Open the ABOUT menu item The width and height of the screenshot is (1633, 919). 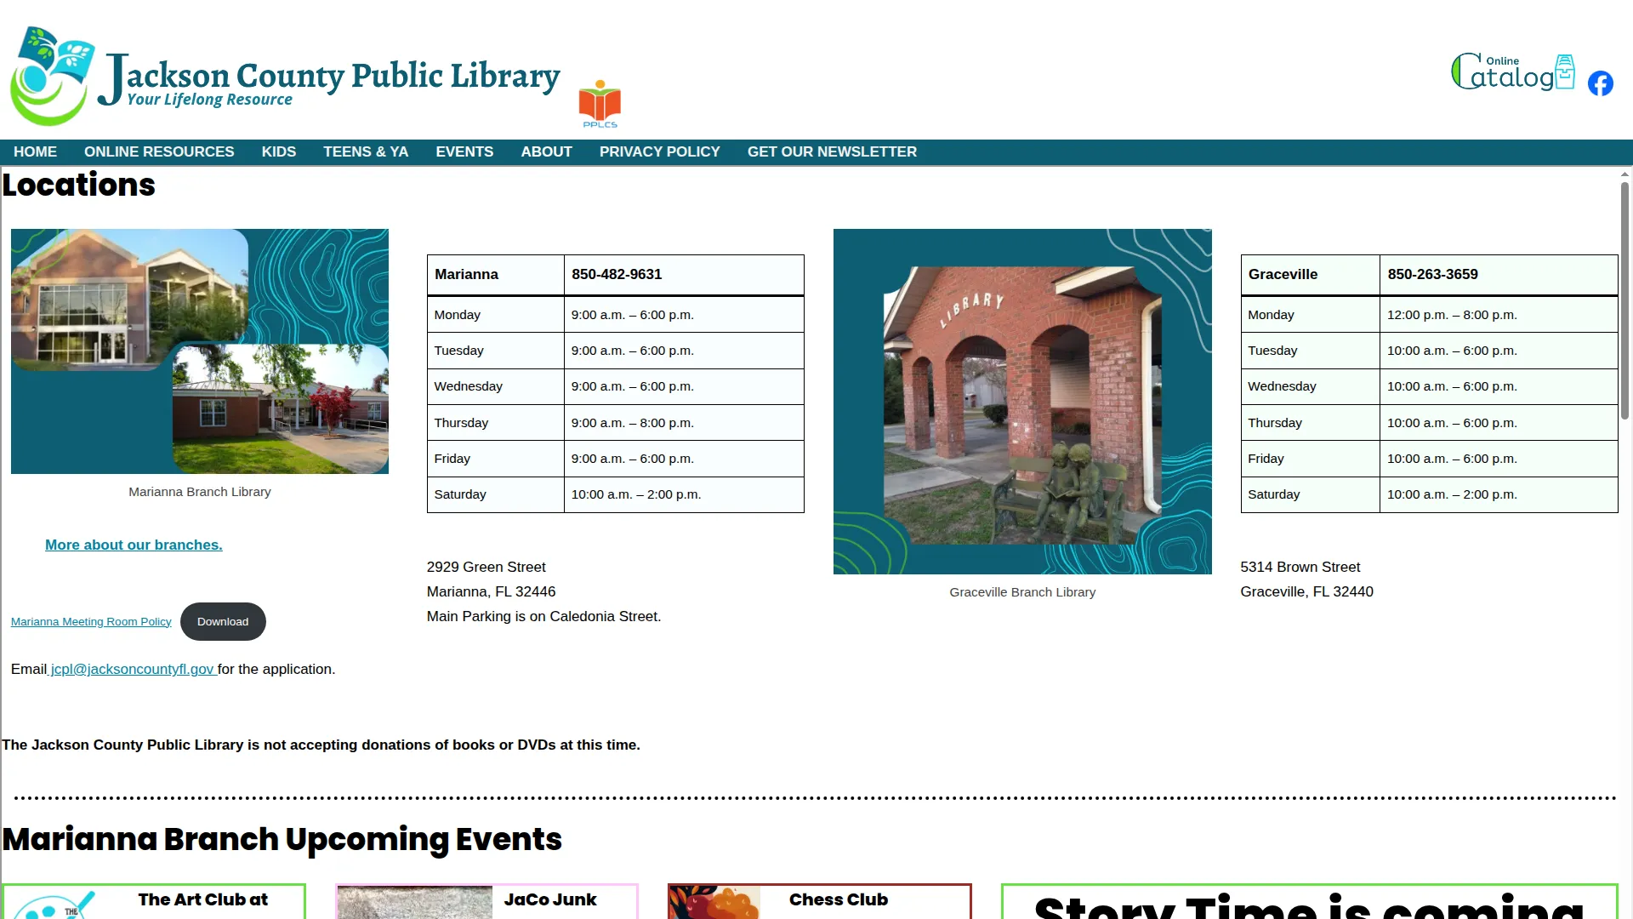[x=546, y=151]
